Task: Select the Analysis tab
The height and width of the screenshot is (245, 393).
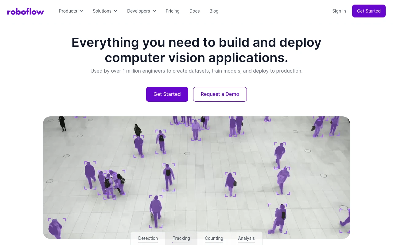Action: (246, 238)
